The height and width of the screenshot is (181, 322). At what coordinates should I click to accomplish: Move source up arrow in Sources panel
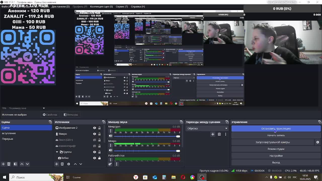75,164
